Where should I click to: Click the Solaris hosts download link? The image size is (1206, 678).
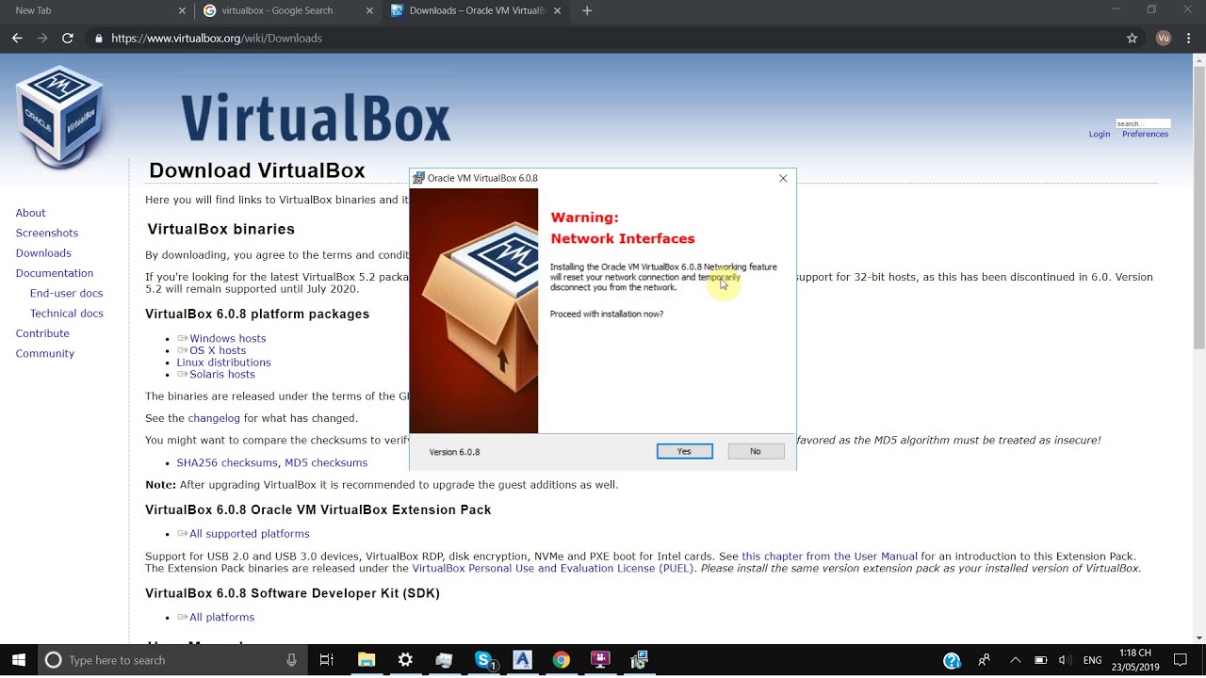point(221,374)
